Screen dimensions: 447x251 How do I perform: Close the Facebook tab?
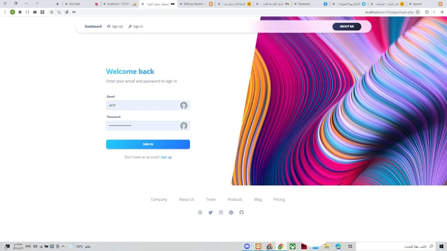pos(295,4)
